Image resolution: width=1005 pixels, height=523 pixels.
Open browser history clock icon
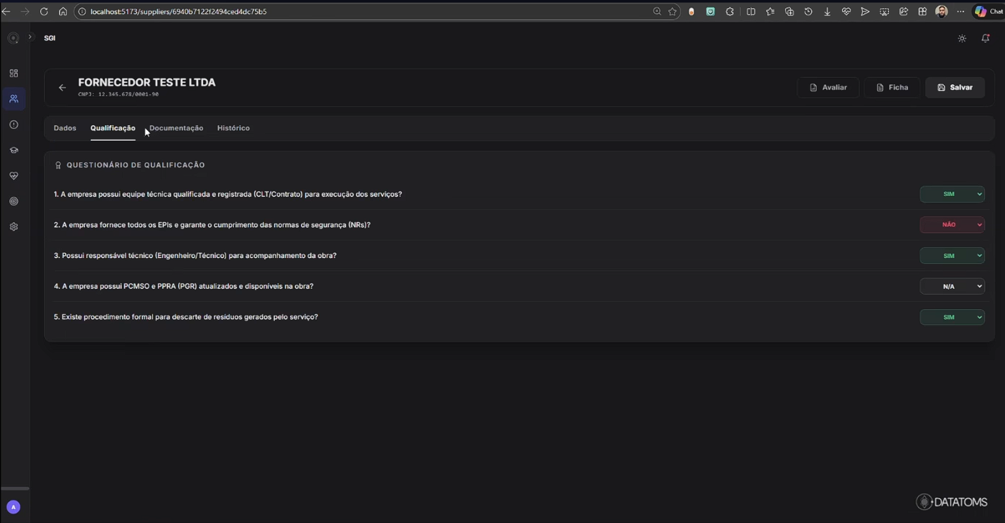point(808,11)
